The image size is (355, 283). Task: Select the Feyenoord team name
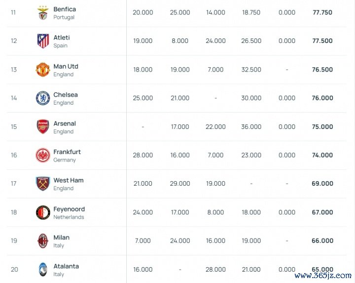tap(69, 209)
